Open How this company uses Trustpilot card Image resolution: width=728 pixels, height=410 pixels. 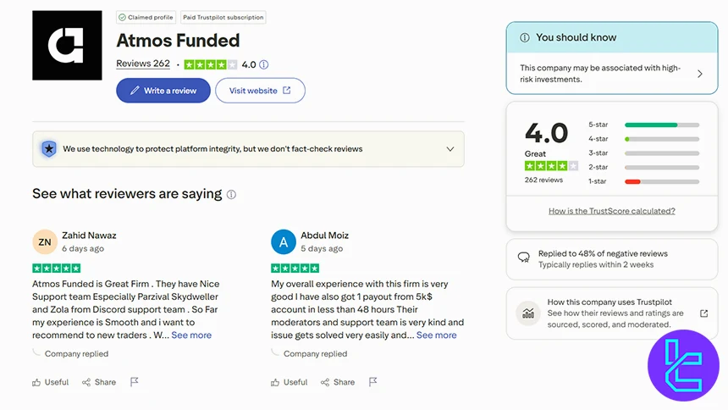(612, 313)
